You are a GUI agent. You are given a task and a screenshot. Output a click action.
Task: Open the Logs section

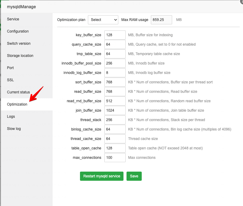11,117
